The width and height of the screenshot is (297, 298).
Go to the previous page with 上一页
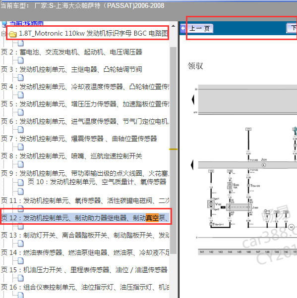click(200, 28)
